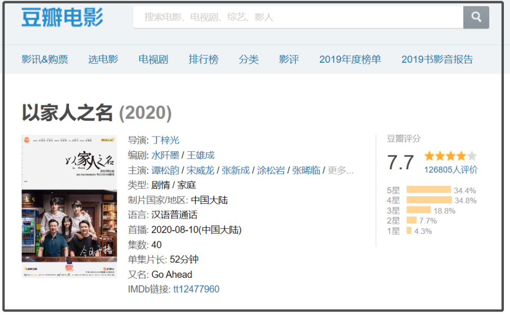Click language value 汉语普通话
Image resolution: width=510 pixels, height=316 pixels.
(174, 215)
